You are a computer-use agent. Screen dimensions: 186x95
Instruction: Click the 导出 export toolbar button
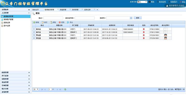(70, 22)
